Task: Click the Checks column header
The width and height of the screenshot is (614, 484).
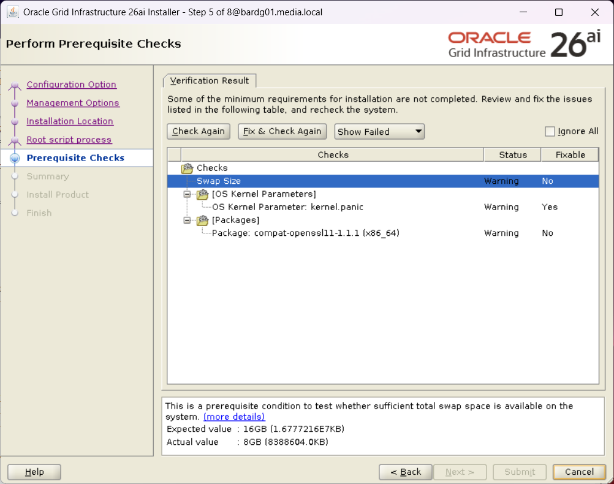Action: [333, 154]
